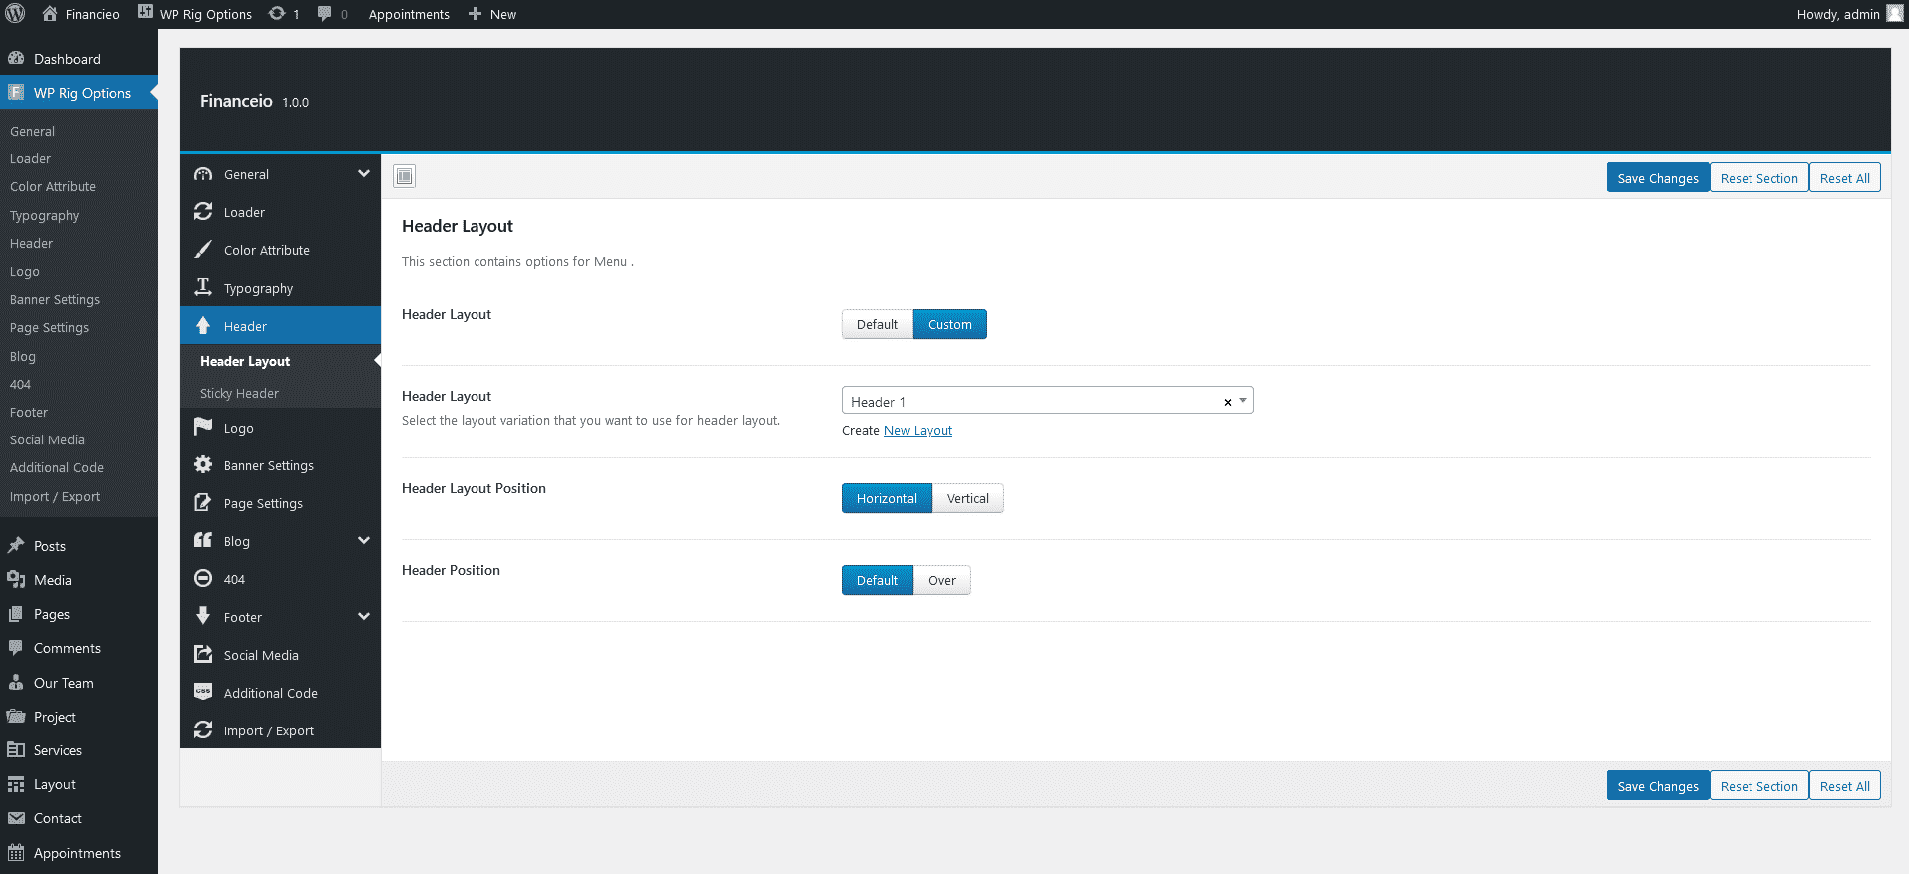1909x874 pixels.
Task: Open the Layout menu item in sidebar
Action: click(55, 784)
